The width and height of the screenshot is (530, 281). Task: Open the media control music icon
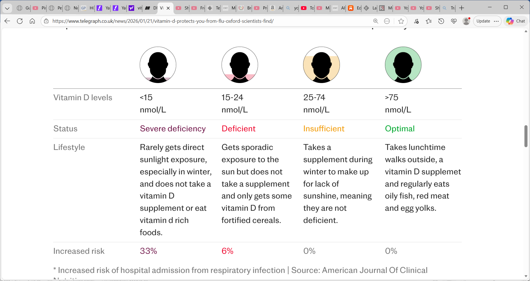(416, 21)
